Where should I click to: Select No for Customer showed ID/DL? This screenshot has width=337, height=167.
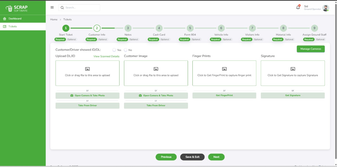pyautogui.click(x=126, y=50)
